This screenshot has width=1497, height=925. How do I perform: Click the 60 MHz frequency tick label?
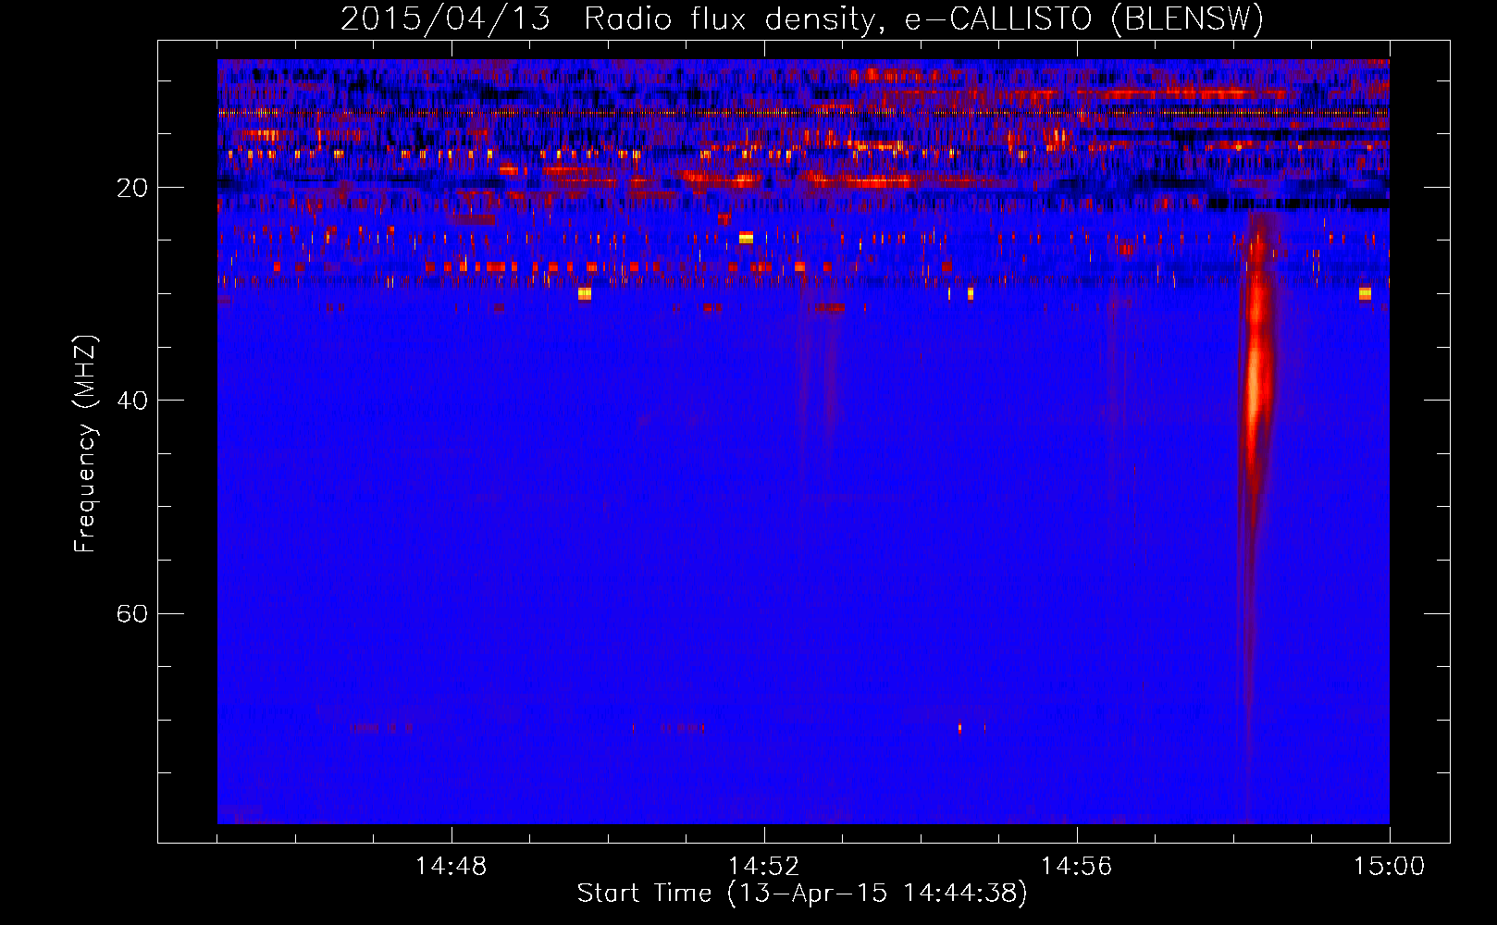point(131,613)
